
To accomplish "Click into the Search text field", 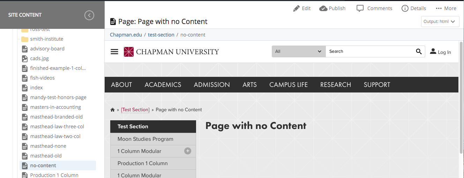I will 370,51.
